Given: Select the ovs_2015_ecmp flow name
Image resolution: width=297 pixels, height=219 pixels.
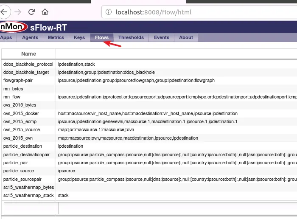Looking at the screenshot, I should (20, 122).
